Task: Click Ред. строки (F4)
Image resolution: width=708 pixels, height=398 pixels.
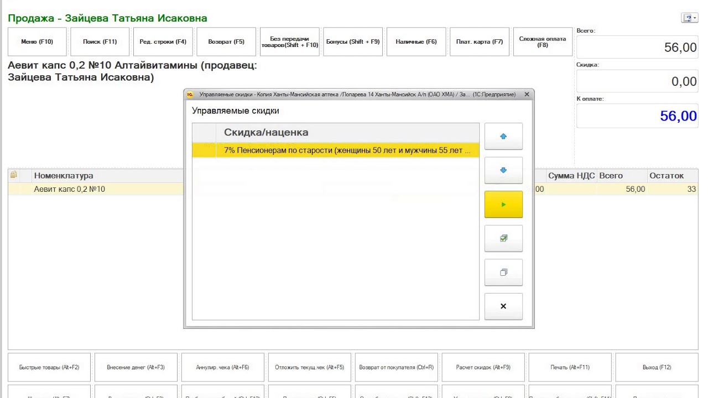Action: tap(163, 42)
